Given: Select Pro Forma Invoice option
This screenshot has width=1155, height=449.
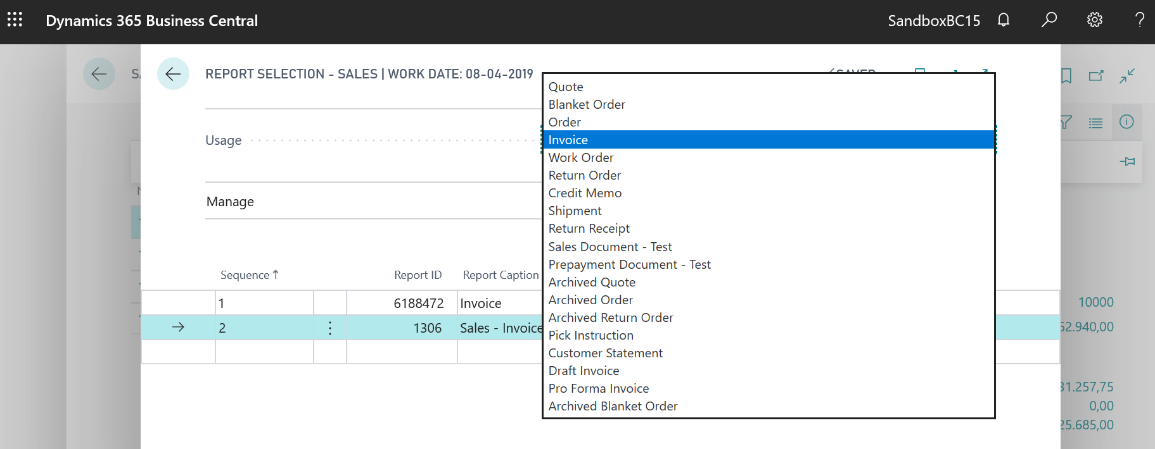Looking at the screenshot, I should pyautogui.click(x=769, y=388).
